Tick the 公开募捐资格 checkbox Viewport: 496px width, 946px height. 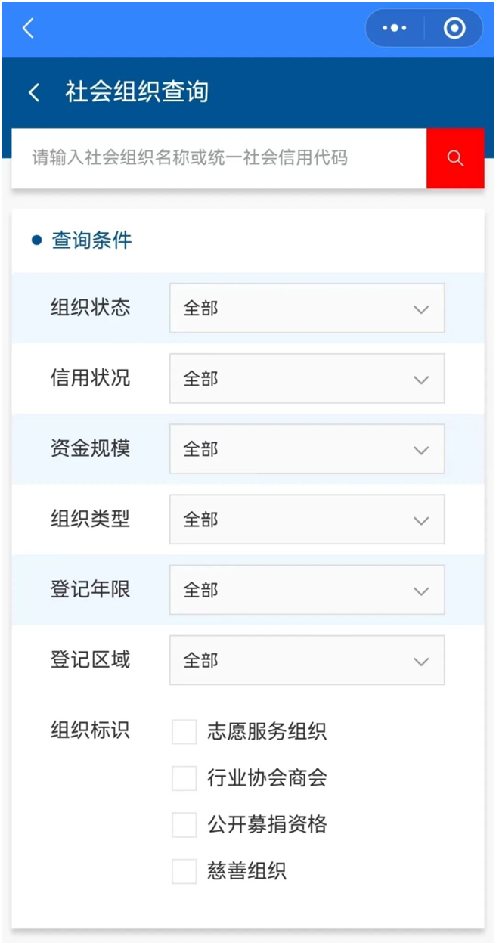click(x=184, y=824)
